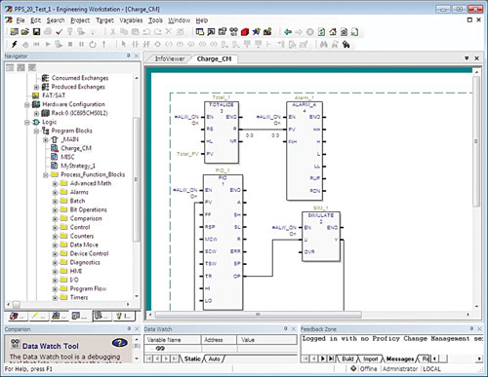Image resolution: width=488 pixels, height=377 pixels.
Task: Pin the Data Watch panel
Action: tap(286, 329)
